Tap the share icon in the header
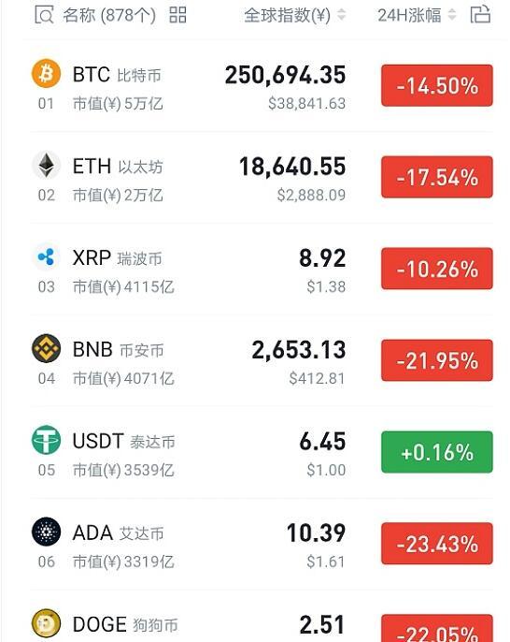510x642 pixels. click(x=480, y=14)
